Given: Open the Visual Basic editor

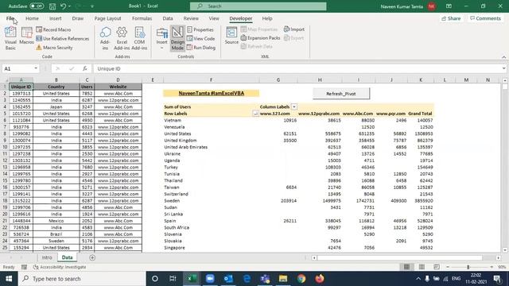Looking at the screenshot, I should (x=10, y=38).
